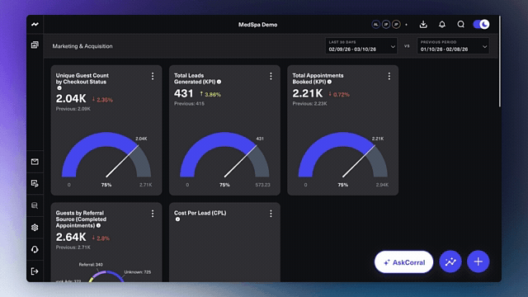Click the logout icon in sidebar
Viewport: 528px width, 297px height.
coord(35,271)
